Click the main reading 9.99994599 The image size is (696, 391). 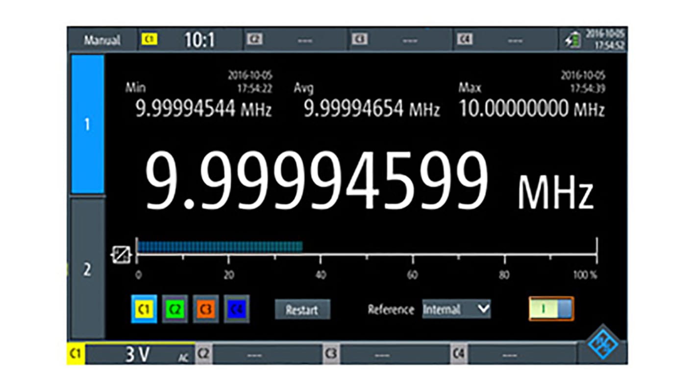(x=317, y=181)
